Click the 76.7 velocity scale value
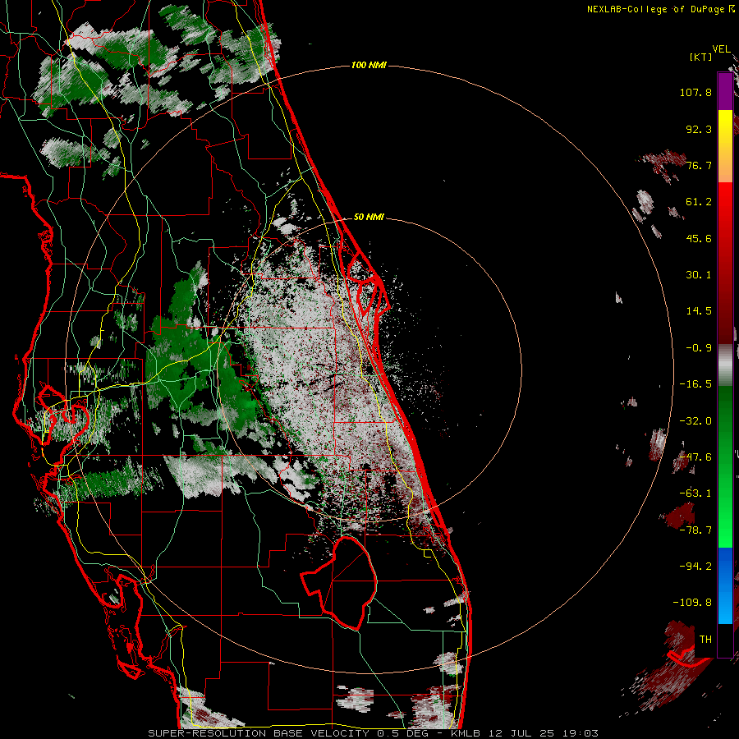 [699, 165]
